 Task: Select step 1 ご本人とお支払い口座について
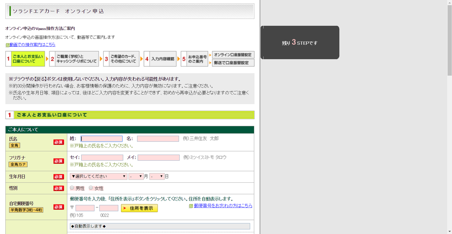(25, 59)
